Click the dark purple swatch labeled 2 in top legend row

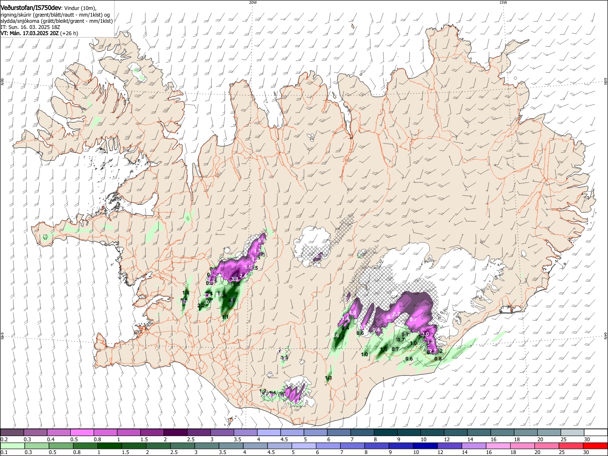(175, 433)
